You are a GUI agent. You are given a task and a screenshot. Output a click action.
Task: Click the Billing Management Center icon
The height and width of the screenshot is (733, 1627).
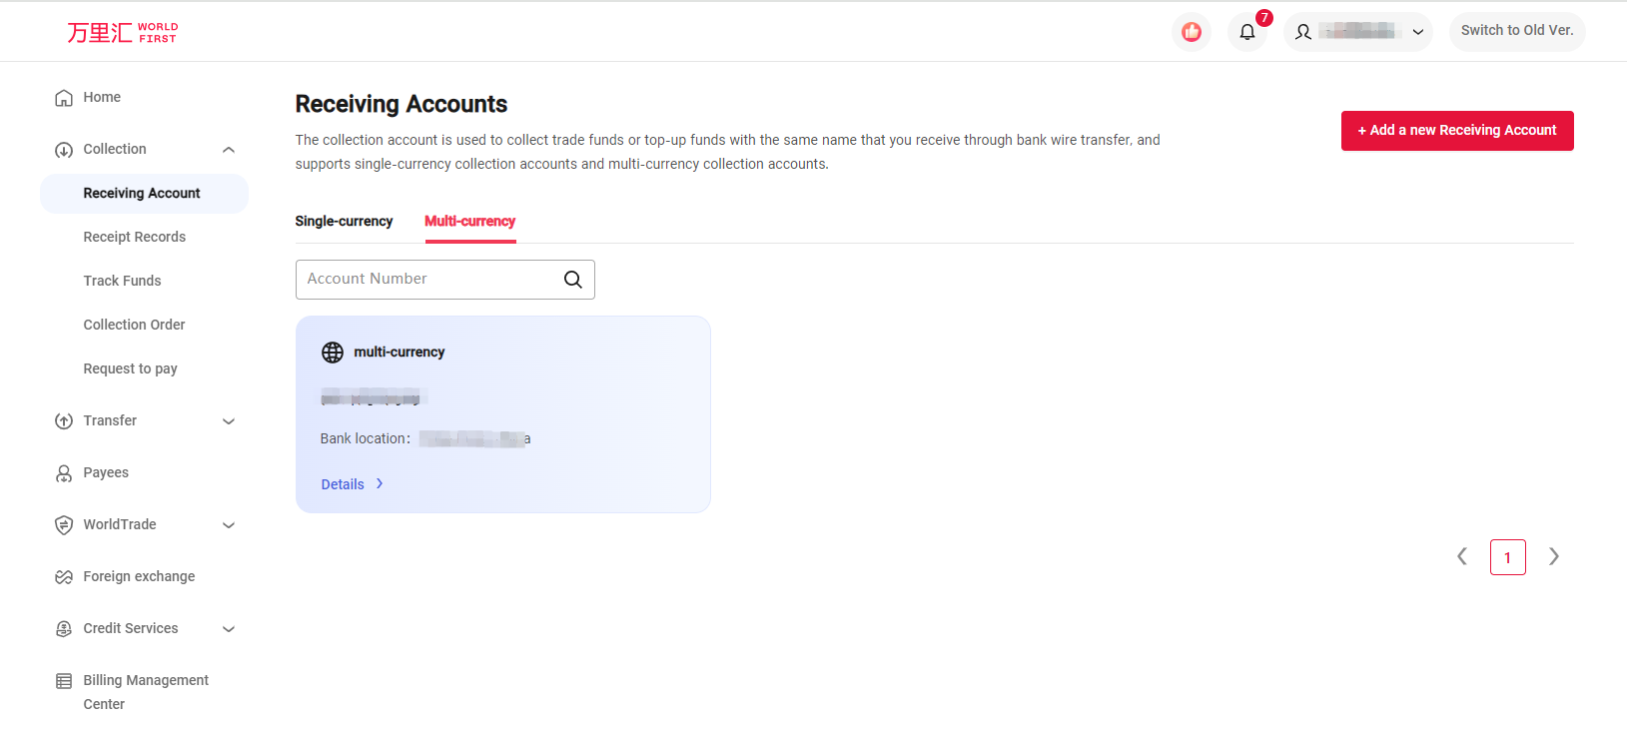pyautogui.click(x=64, y=681)
